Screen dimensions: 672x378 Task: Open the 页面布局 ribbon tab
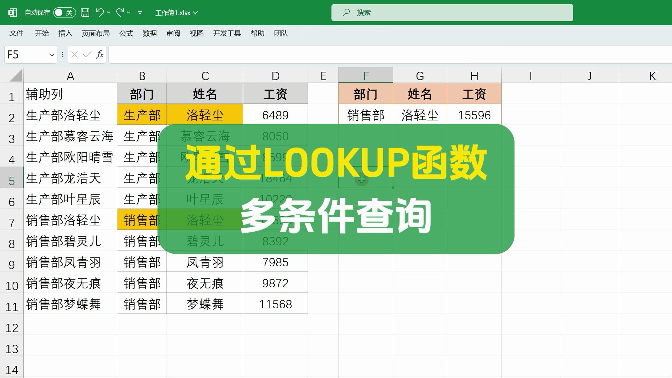(x=96, y=33)
